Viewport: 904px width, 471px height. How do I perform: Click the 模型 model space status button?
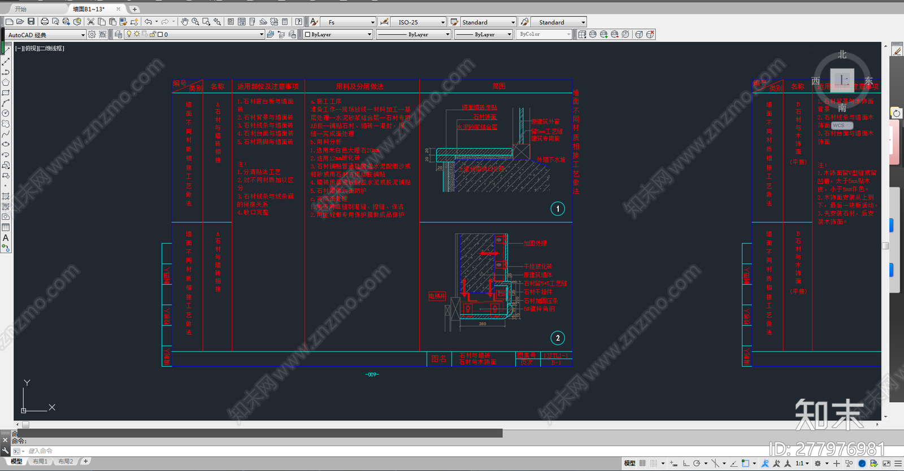629,463
